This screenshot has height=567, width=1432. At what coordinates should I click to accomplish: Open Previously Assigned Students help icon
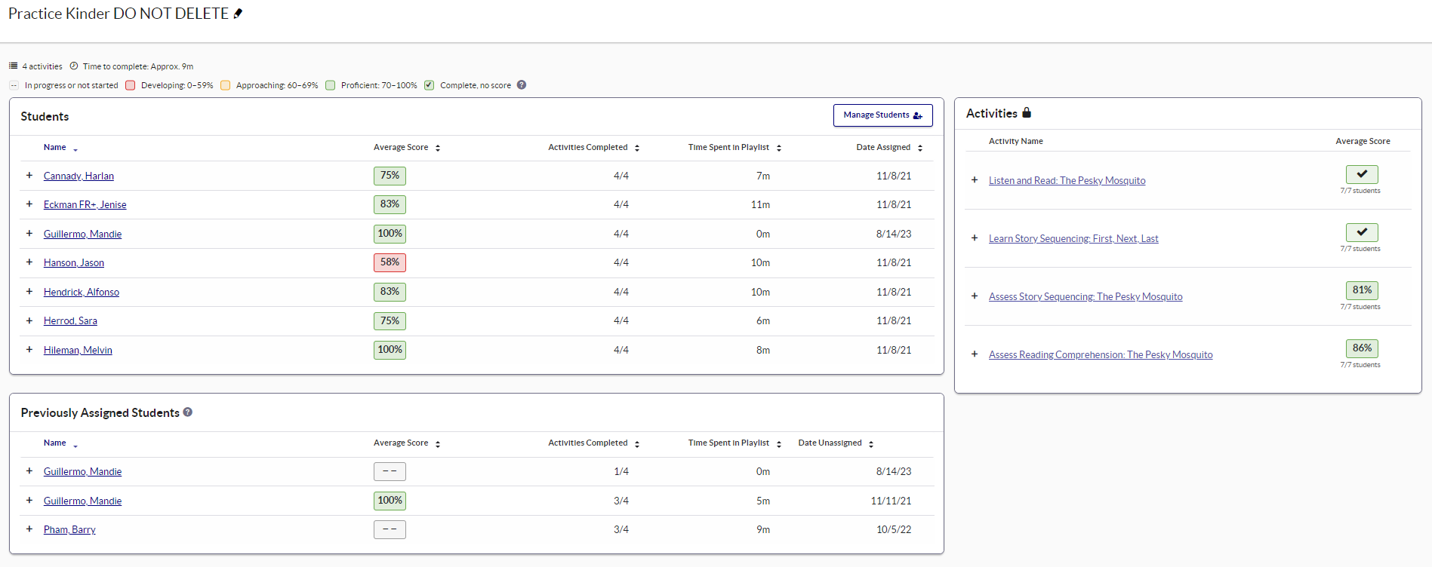tap(188, 412)
